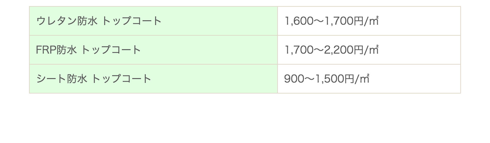Click the シート防水 トップコート label cell
This screenshot has height=143, width=490.
pyautogui.click(x=153, y=79)
